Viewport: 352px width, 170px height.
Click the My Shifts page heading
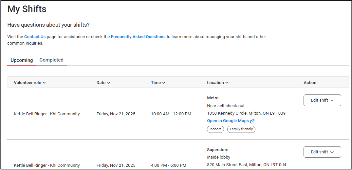coord(27,9)
